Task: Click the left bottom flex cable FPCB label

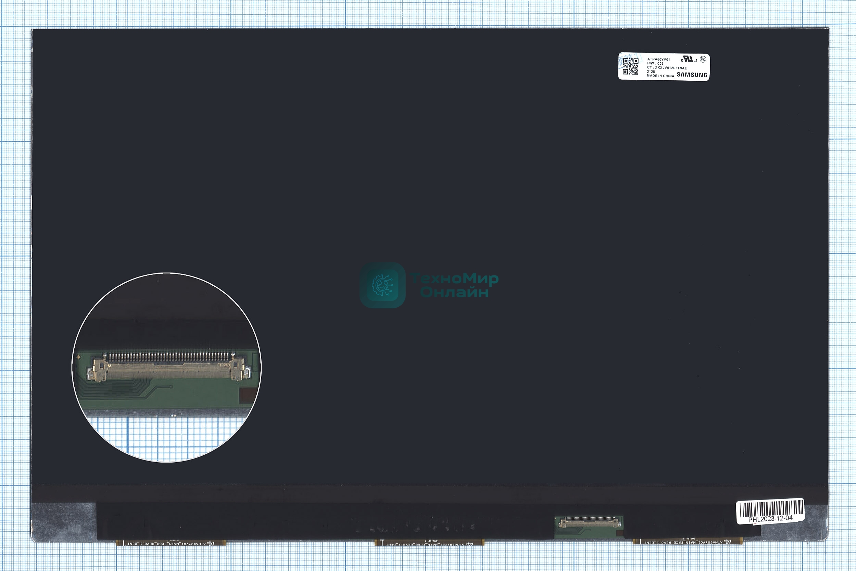Action: point(171,543)
